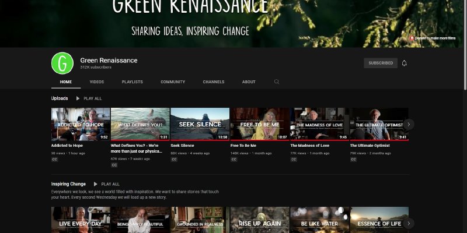Click the notification bell icon
Screen dimensions: 467x233
pyautogui.click(x=405, y=63)
